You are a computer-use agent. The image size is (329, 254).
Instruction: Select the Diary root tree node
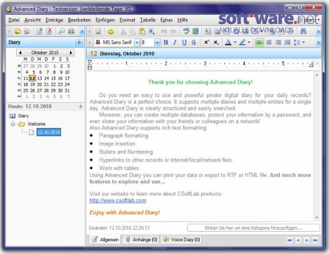click(23, 116)
